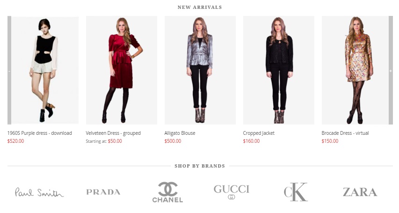This screenshot has height=213, width=399.
Task: Click the $160.00 Cropped Jacket price
Action: 251,141
